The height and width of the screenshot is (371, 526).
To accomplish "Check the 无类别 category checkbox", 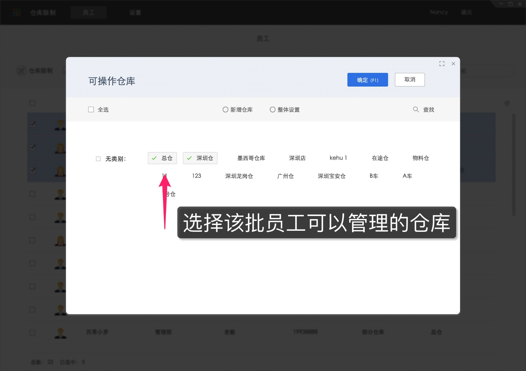I will coord(98,159).
